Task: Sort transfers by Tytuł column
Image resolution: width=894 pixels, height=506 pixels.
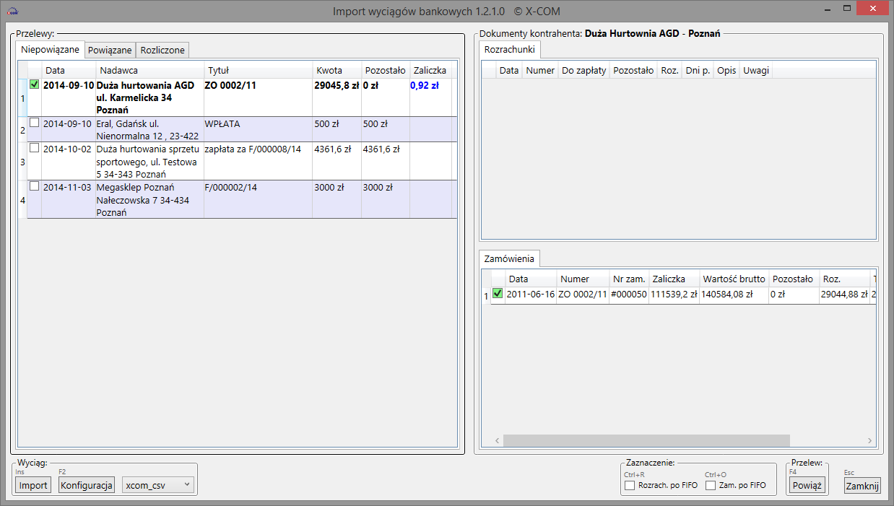Action: tap(258, 70)
